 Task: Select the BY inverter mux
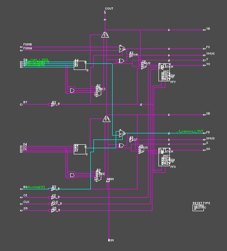53,104
